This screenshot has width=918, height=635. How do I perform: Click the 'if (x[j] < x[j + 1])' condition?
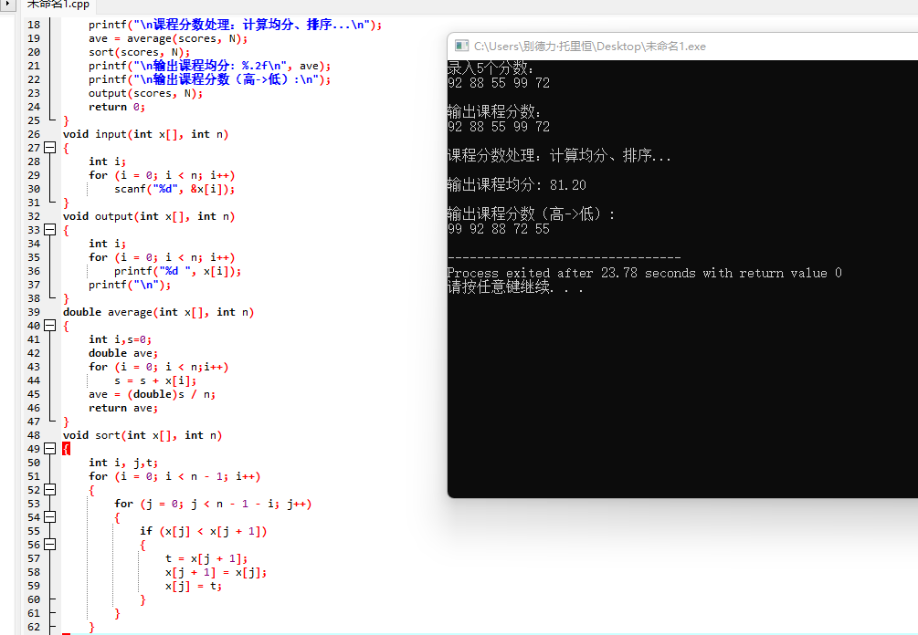click(203, 532)
